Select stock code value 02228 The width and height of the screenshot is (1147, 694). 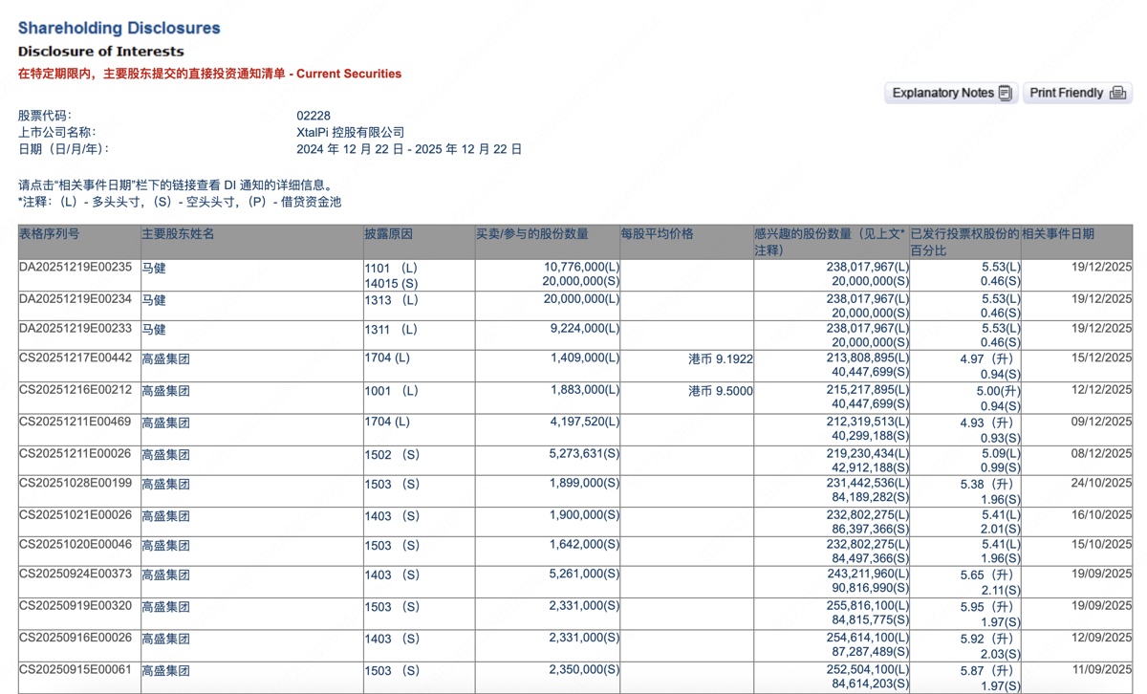pyautogui.click(x=314, y=116)
